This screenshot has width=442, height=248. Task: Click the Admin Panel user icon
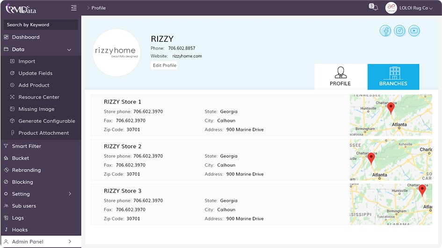click(6, 241)
